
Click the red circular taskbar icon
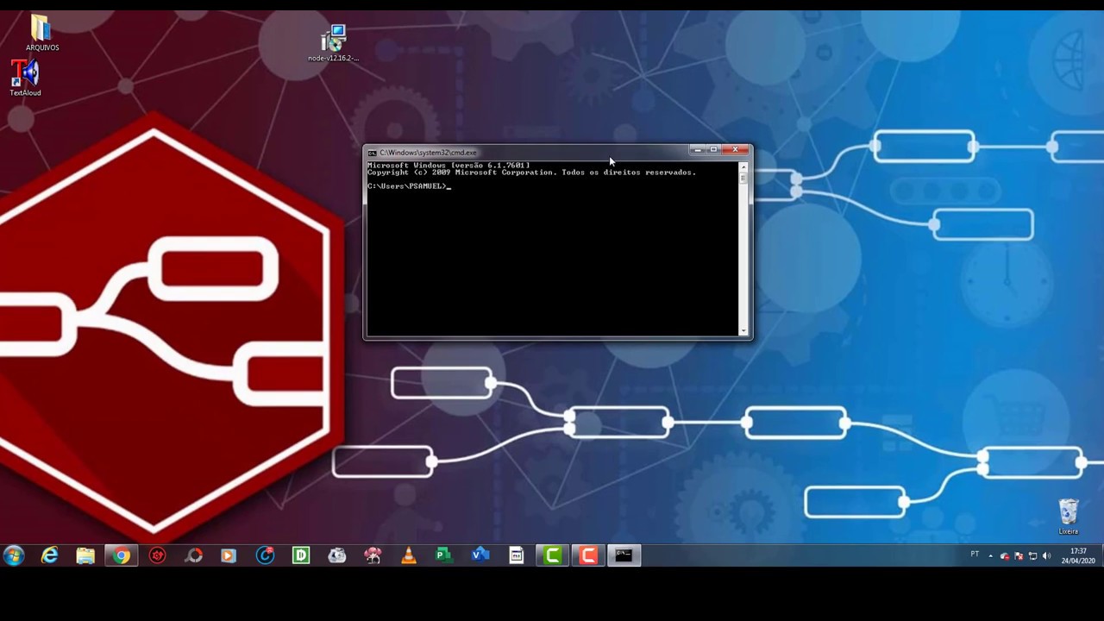coord(157,555)
